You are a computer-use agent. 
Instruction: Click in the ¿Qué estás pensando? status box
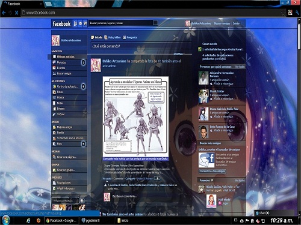[141, 46]
